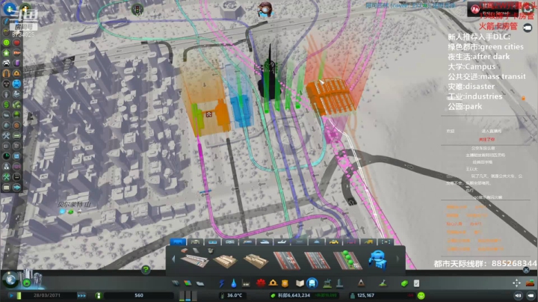Click the population count 125,167
This screenshot has width=538, height=302.
point(365,295)
